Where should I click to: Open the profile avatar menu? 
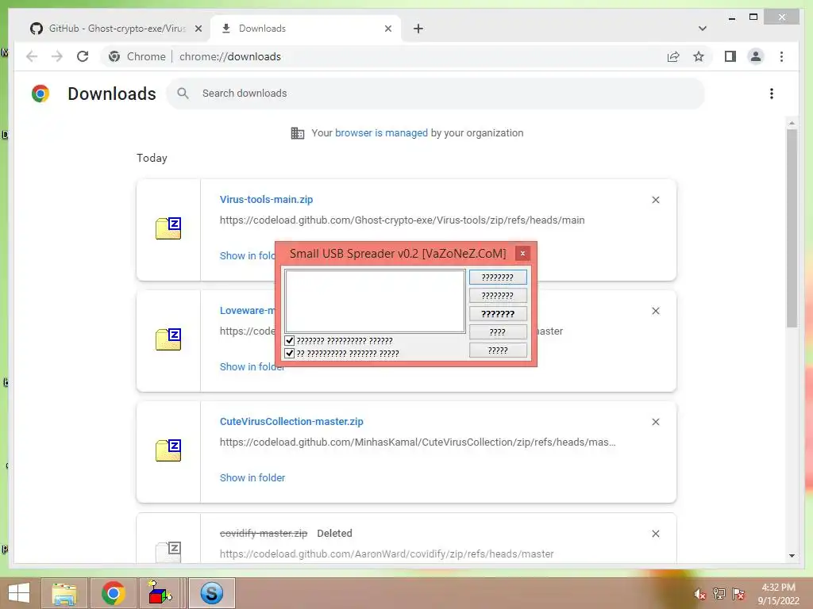click(x=756, y=56)
